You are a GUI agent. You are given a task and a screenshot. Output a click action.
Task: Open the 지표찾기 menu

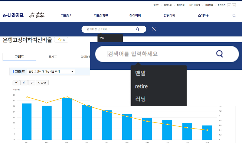click(x=67, y=15)
